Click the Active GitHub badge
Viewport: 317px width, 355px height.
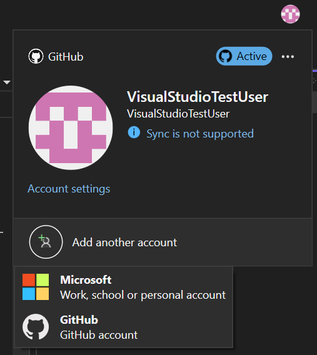pyautogui.click(x=244, y=56)
